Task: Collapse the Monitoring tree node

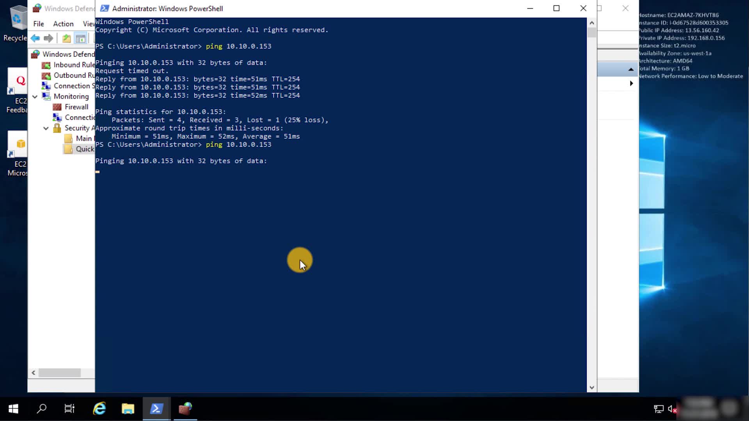Action: click(35, 96)
